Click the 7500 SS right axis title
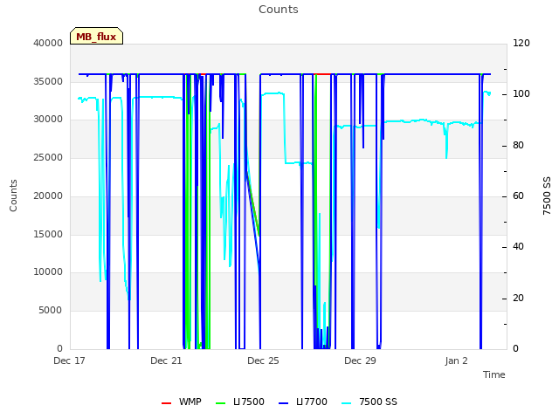Image resolution: width=559 pixels, height=419 pixels. [547, 196]
